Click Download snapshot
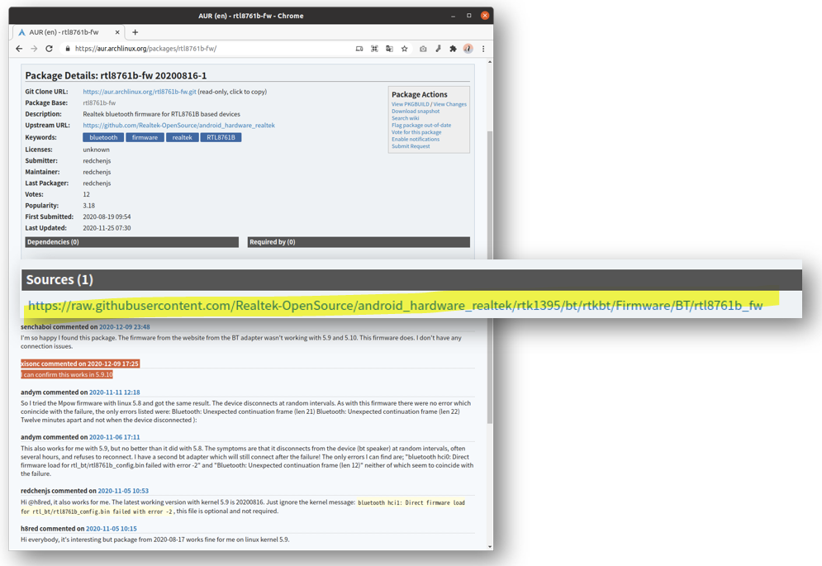822x566 pixels. click(x=416, y=112)
